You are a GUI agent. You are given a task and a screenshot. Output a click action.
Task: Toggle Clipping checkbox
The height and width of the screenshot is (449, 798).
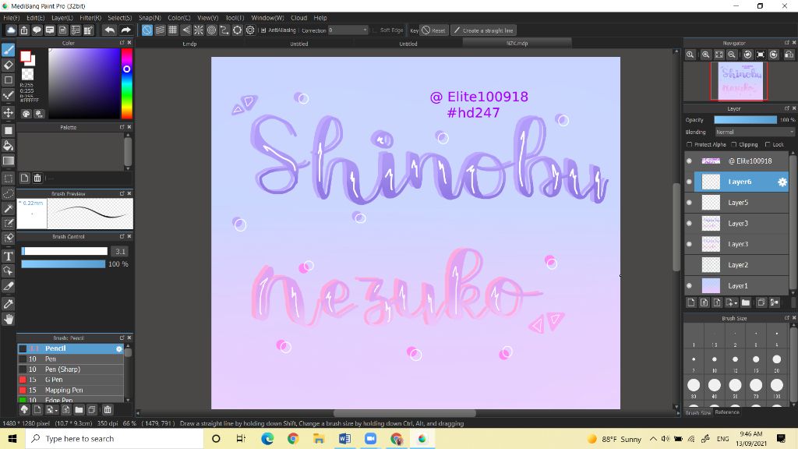coord(734,144)
